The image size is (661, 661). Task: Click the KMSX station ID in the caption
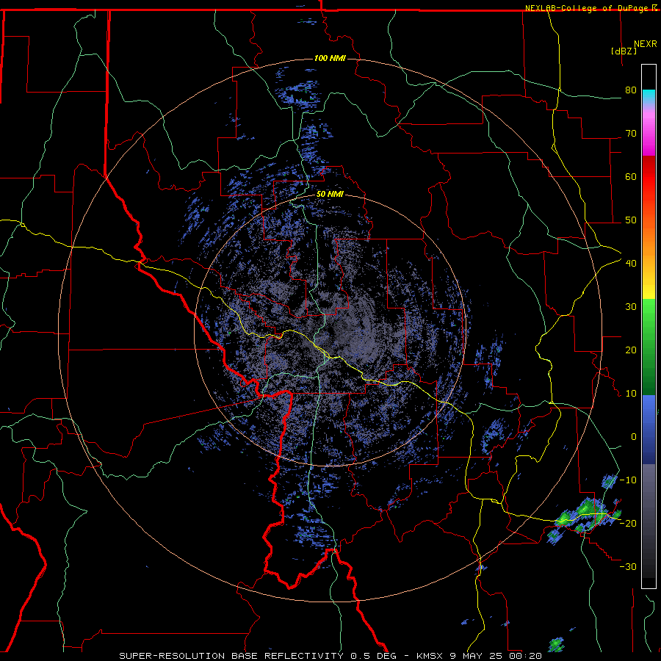(x=430, y=656)
